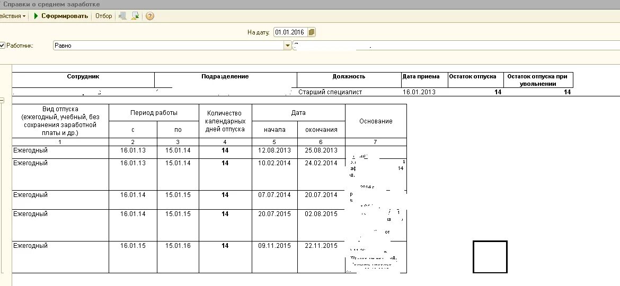Expand the Равно comparison dropdown arrow
This screenshot has height=286, width=620.
[287, 46]
